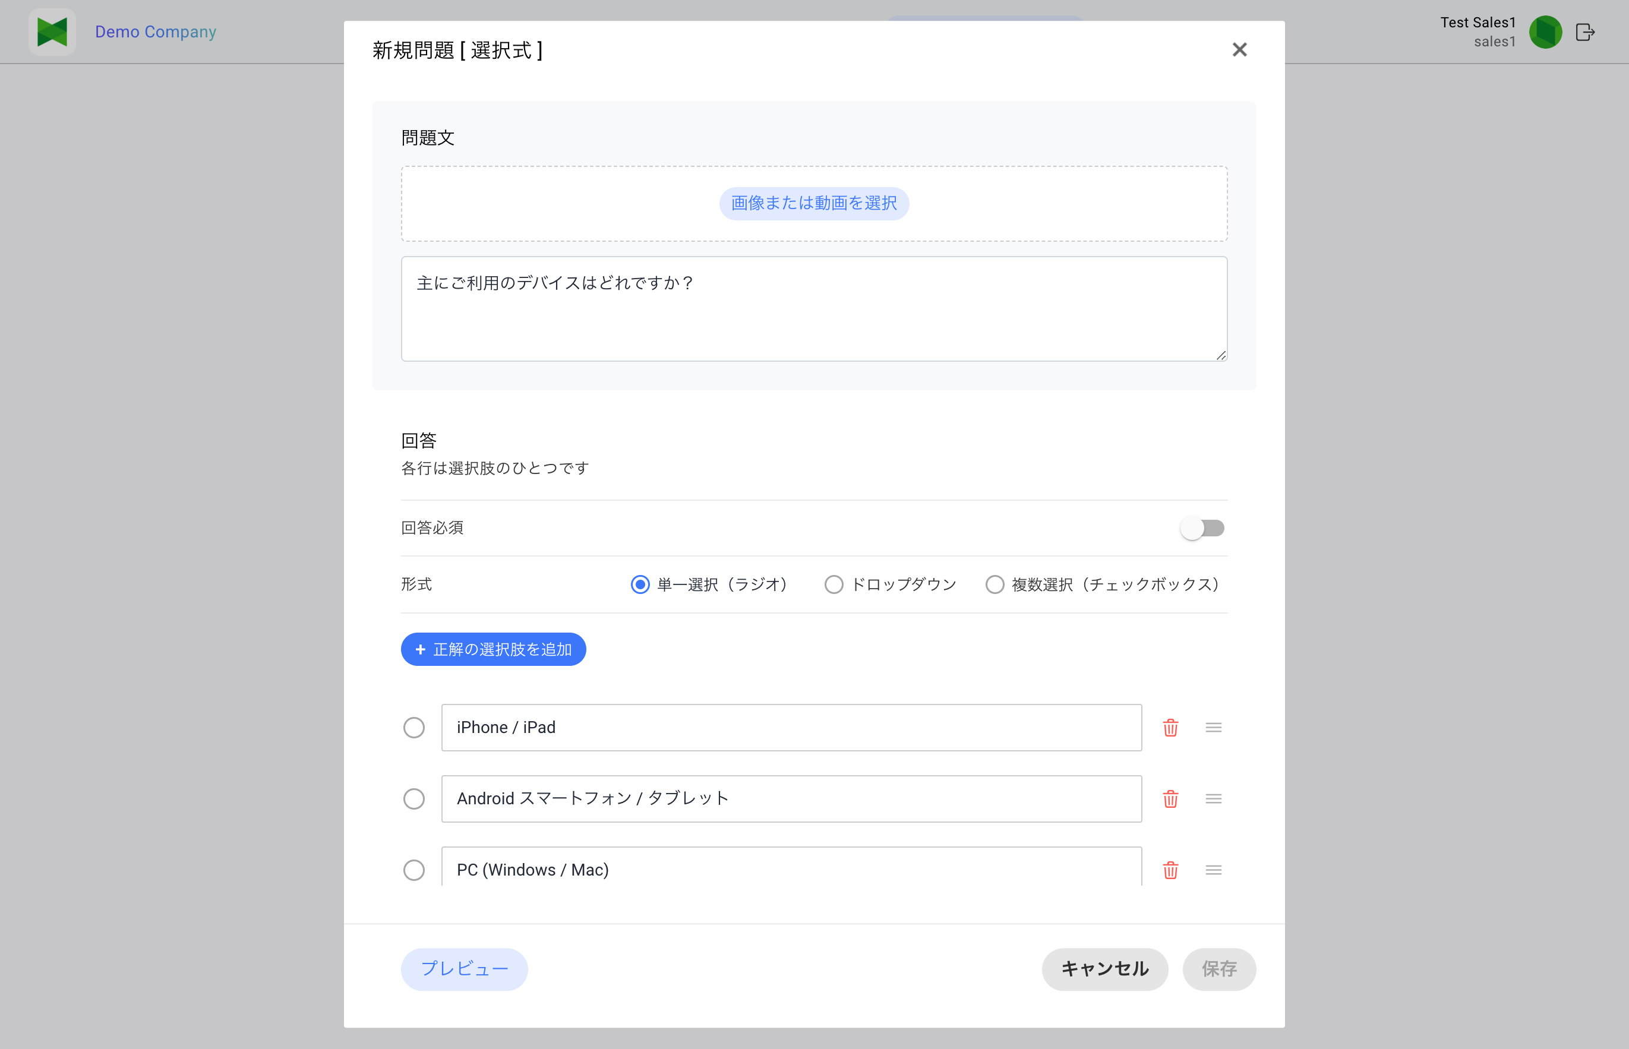The width and height of the screenshot is (1629, 1049).
Task: Click the logout icon in the header
Action: (1586, 32)
